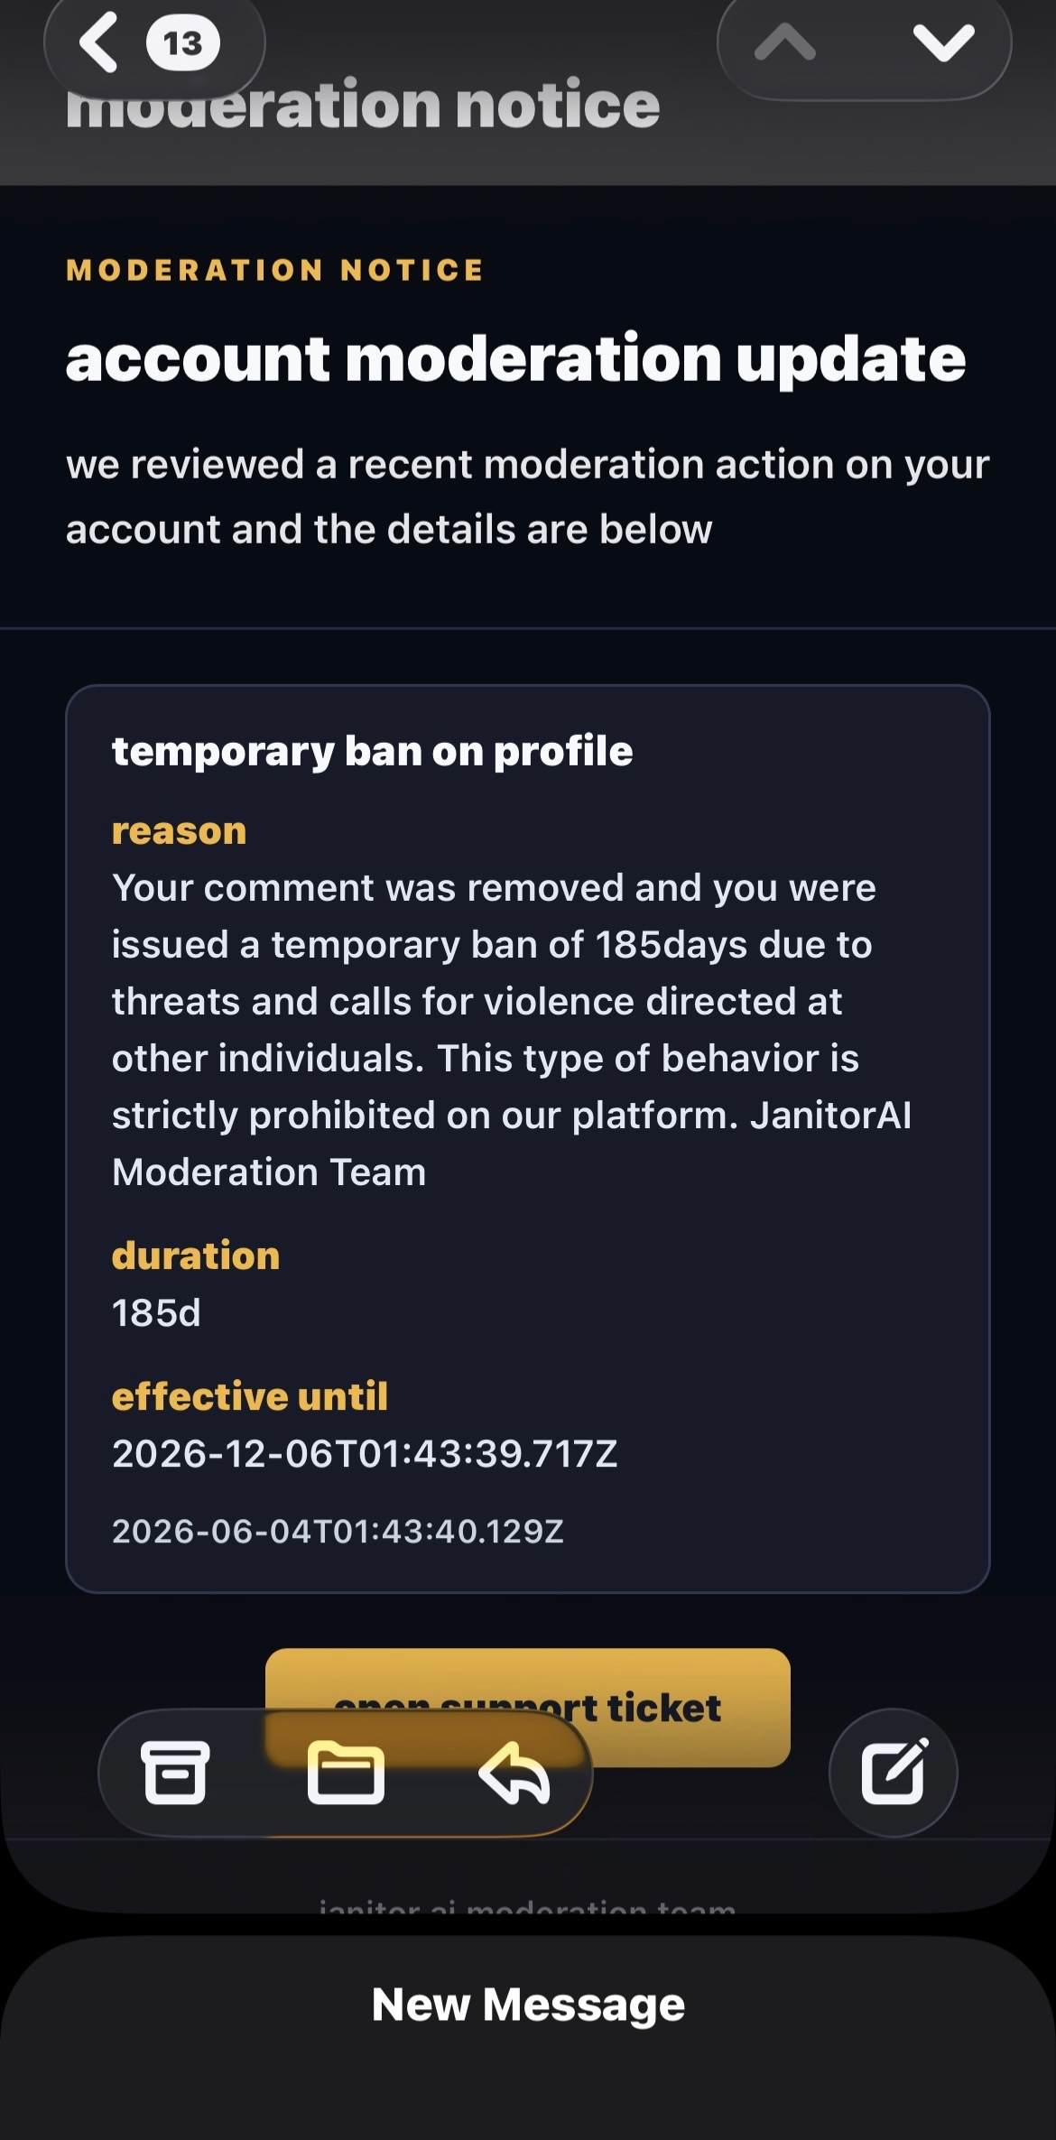The width and height of the screenshot is (1056, 2140).
Task: Tap the account moderation update heading
Action: [x=515, y=359]
